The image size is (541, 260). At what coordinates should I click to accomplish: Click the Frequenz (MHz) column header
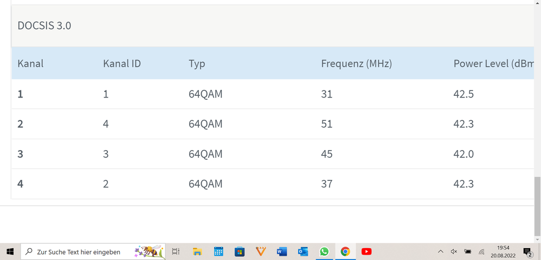tap(356, 64)
